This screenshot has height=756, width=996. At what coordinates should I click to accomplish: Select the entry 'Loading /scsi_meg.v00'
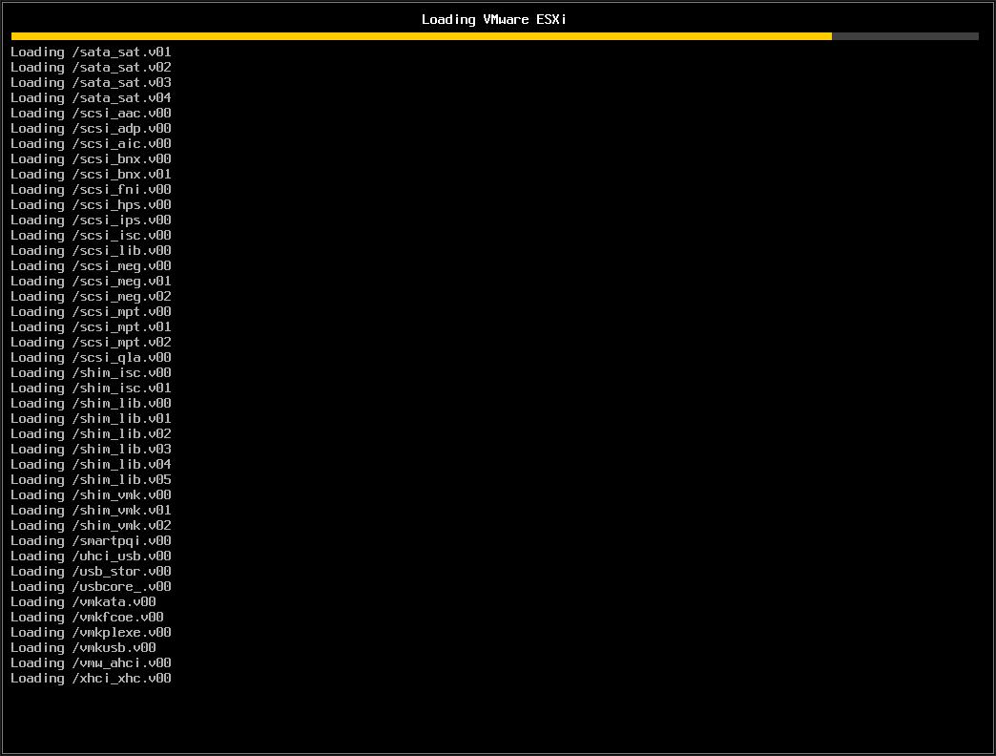point(91,265)
